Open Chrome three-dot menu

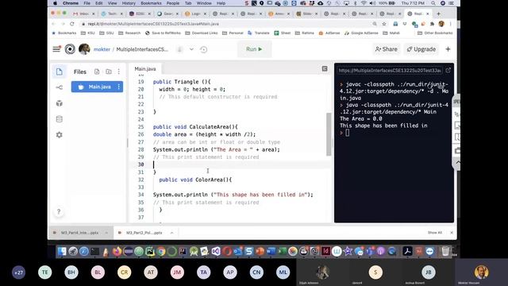click(x=450, y=24)
